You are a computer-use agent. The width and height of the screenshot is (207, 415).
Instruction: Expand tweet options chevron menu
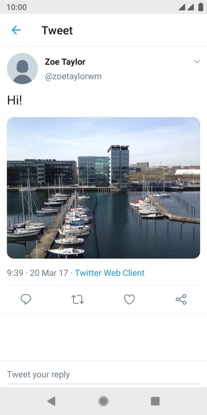click(197, 62)
